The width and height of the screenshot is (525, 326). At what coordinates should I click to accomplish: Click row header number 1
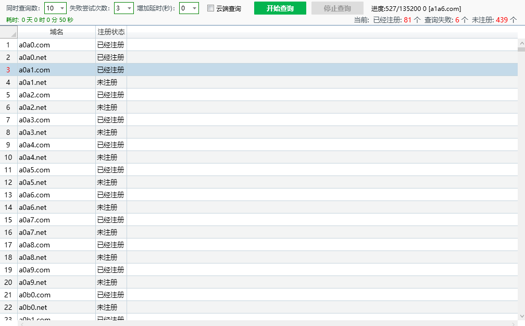[x=8, y=45]
